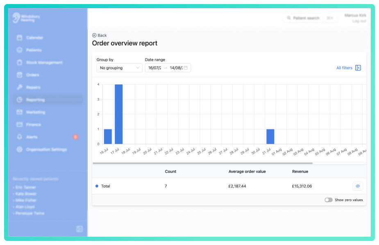Viewport: 379px width, 245px height.
Task: Click the Count column header
Action: click(170, 171)
